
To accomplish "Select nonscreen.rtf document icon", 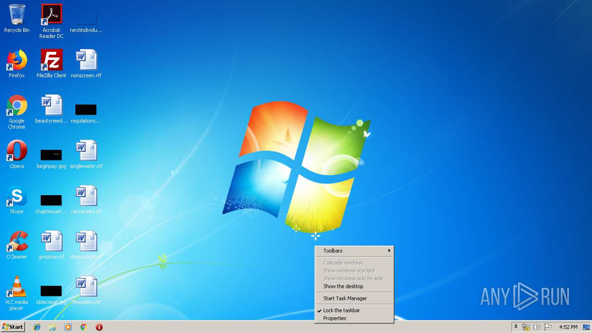I will tap(86, 64).
